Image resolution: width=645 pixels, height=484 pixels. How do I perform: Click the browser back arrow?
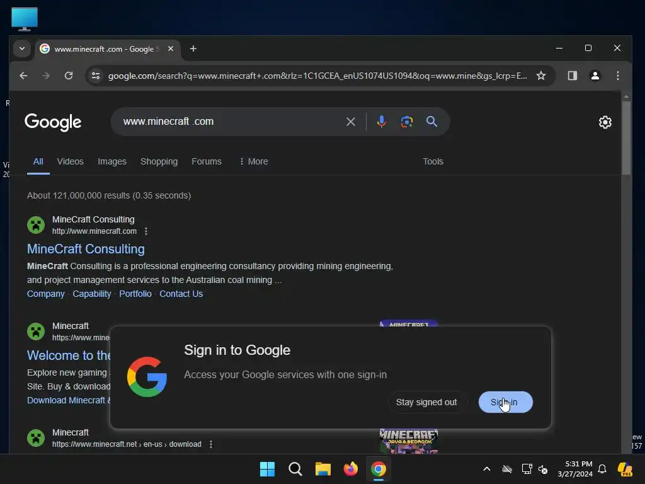(x=23, y=76)
